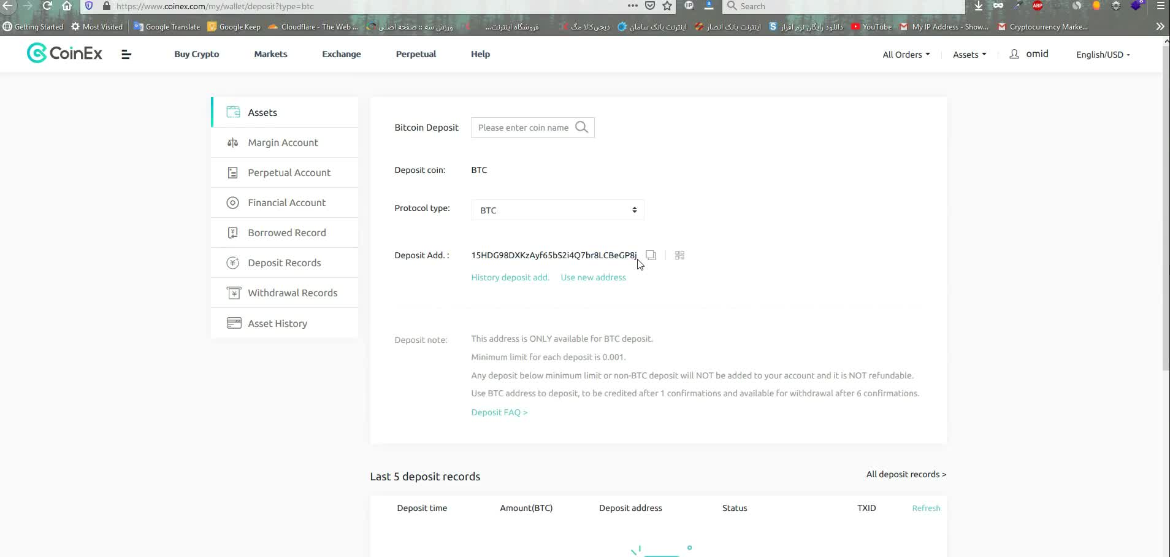Expand the Protocol type BTC dropdown

point(557,210)
